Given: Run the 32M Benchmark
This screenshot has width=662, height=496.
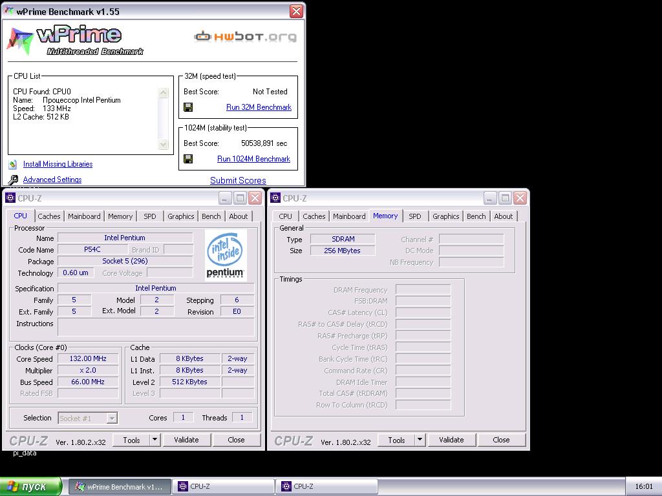Looking at the screenshot, I should point(259,107).
